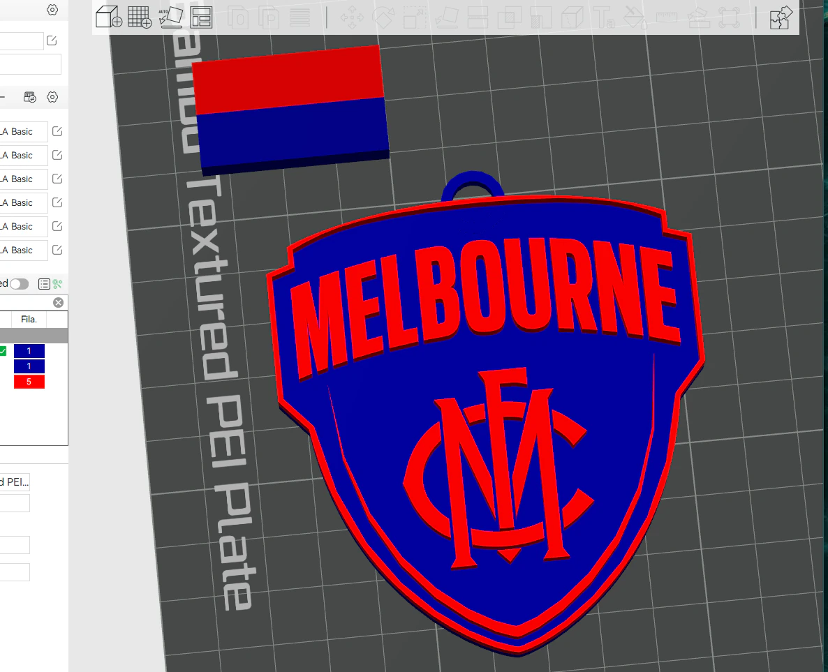Click the Auto orient icon
The image size is (828, 672).
tap(170, 17)
